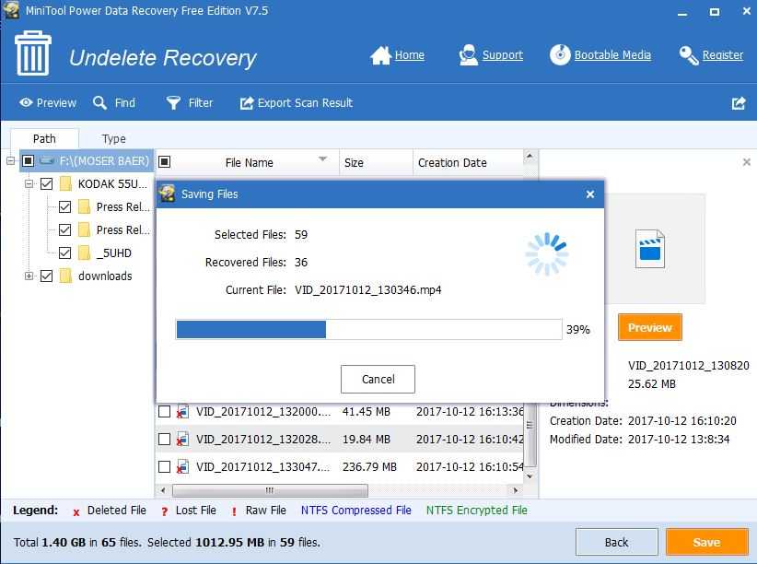Open the Bootable Media link

(612, 55)
